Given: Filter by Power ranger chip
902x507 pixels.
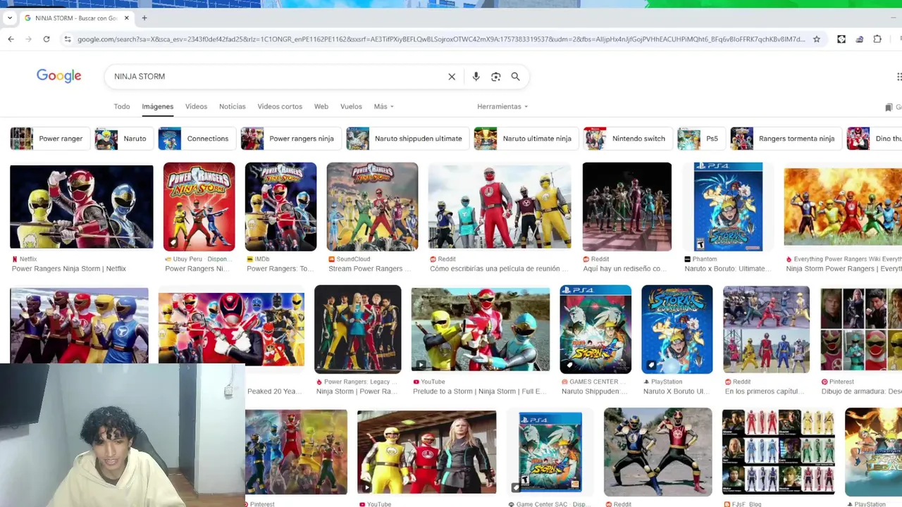Looking at the screenshot, I should 49,139.
